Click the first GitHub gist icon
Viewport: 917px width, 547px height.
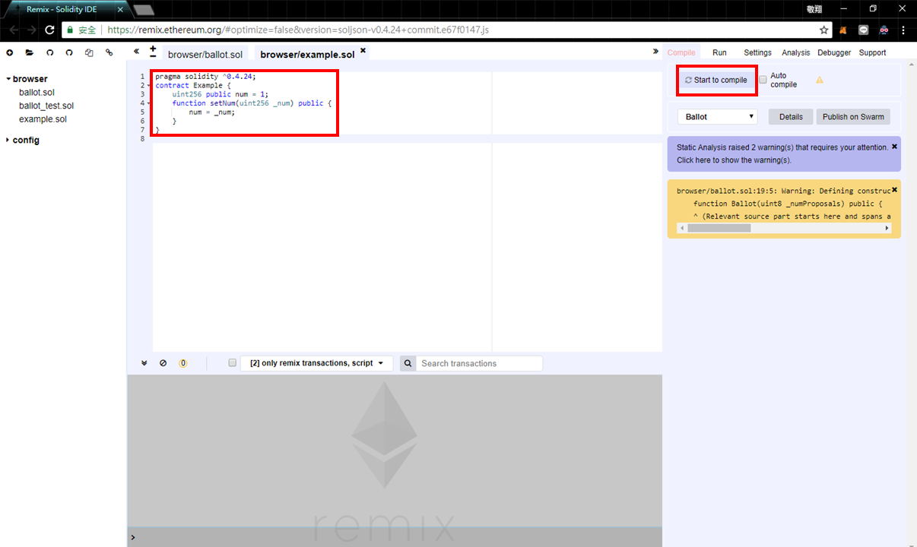tap(49, 52)
